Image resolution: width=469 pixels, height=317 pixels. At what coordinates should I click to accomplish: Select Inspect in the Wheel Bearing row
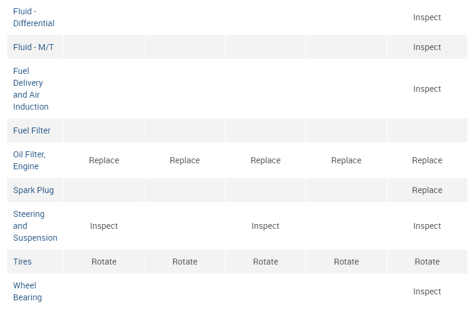pos(427,291)
